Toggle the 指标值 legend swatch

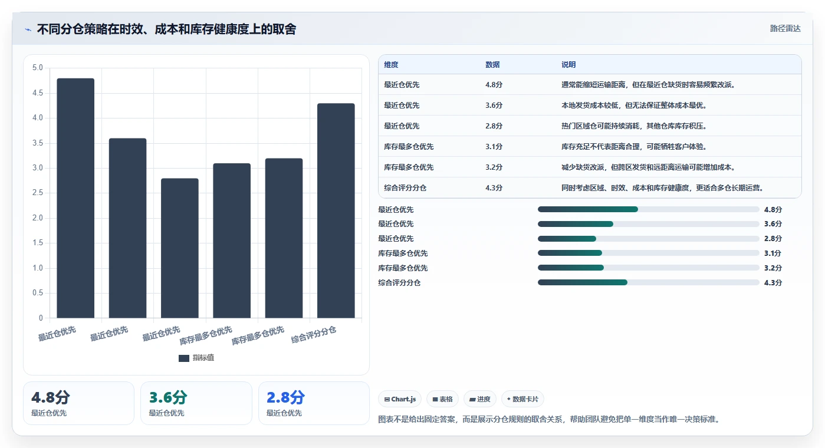tap(184, 358)
